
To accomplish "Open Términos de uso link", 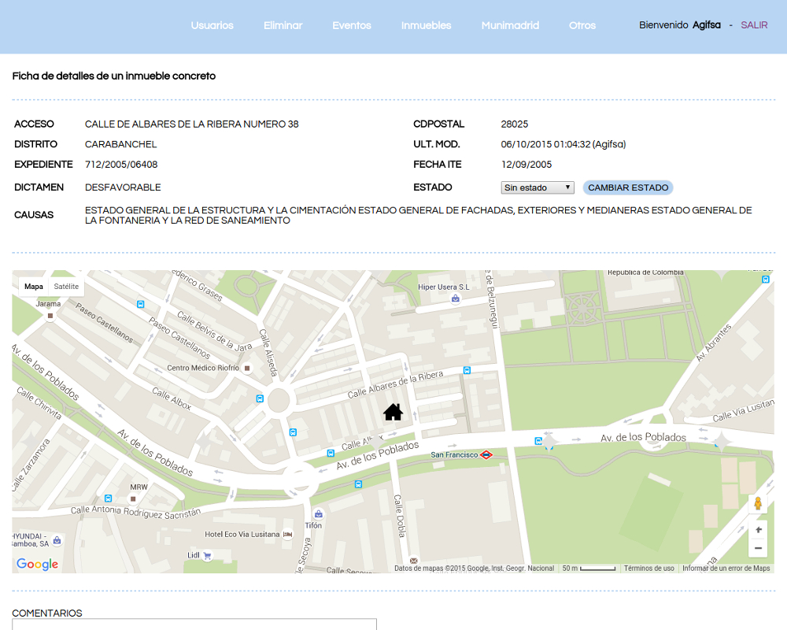I will tap(649, 569).
